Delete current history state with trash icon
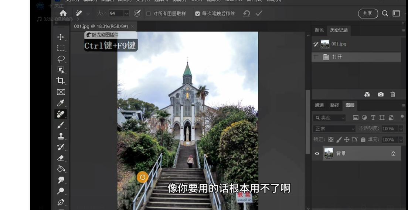This screenshot has height=210, width=408. pyautogui.click(x=392, y=94)
